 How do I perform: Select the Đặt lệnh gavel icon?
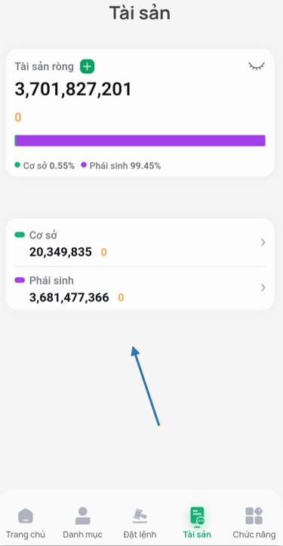(x=140, y=516)
